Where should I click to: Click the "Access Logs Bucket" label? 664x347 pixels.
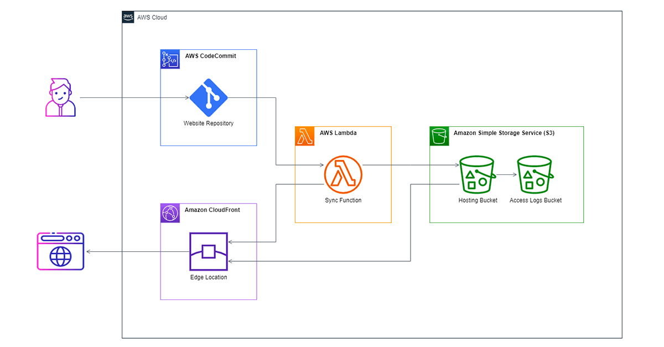(x=536, y=200)
